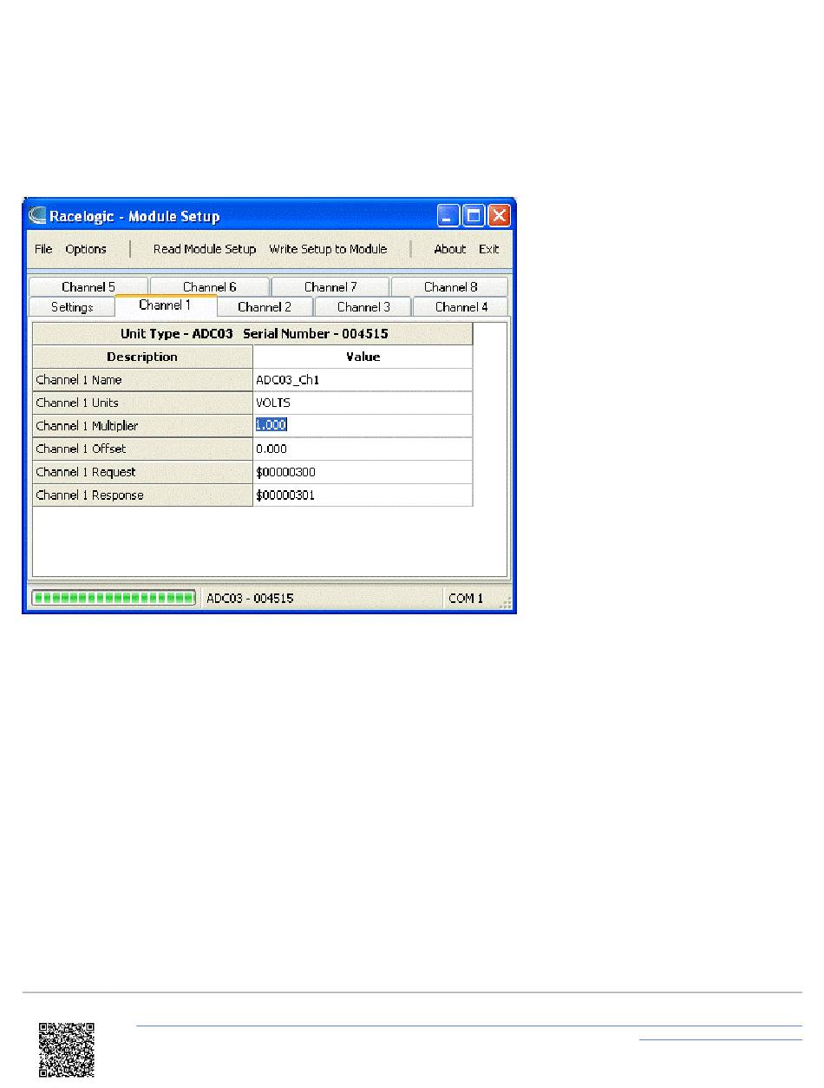824x1088 pixels.
Task: Open the File menu
Action: point(43,249)
